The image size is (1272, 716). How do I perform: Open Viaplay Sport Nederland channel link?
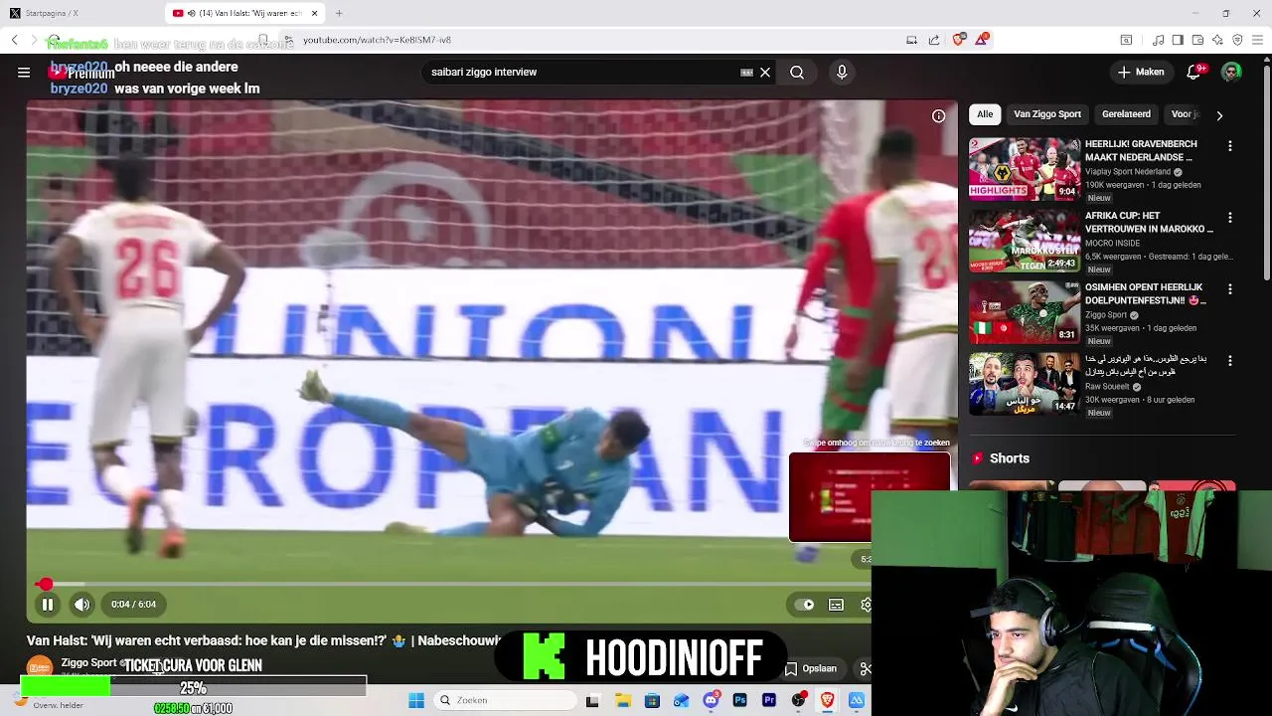[1128, 172]
